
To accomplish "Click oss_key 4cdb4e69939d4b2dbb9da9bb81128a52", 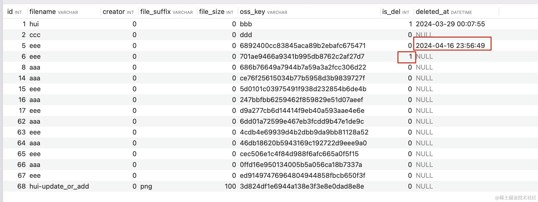I will pos(304,132).
